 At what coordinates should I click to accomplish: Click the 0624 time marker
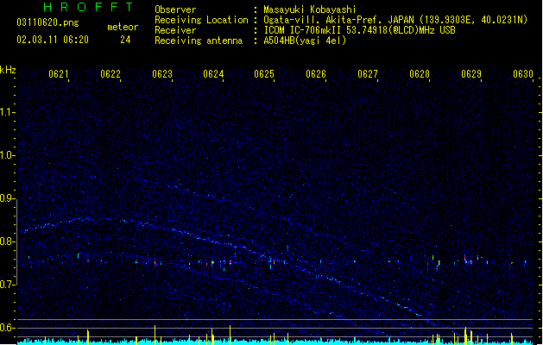pyautogui.click(x=213, y=74)
